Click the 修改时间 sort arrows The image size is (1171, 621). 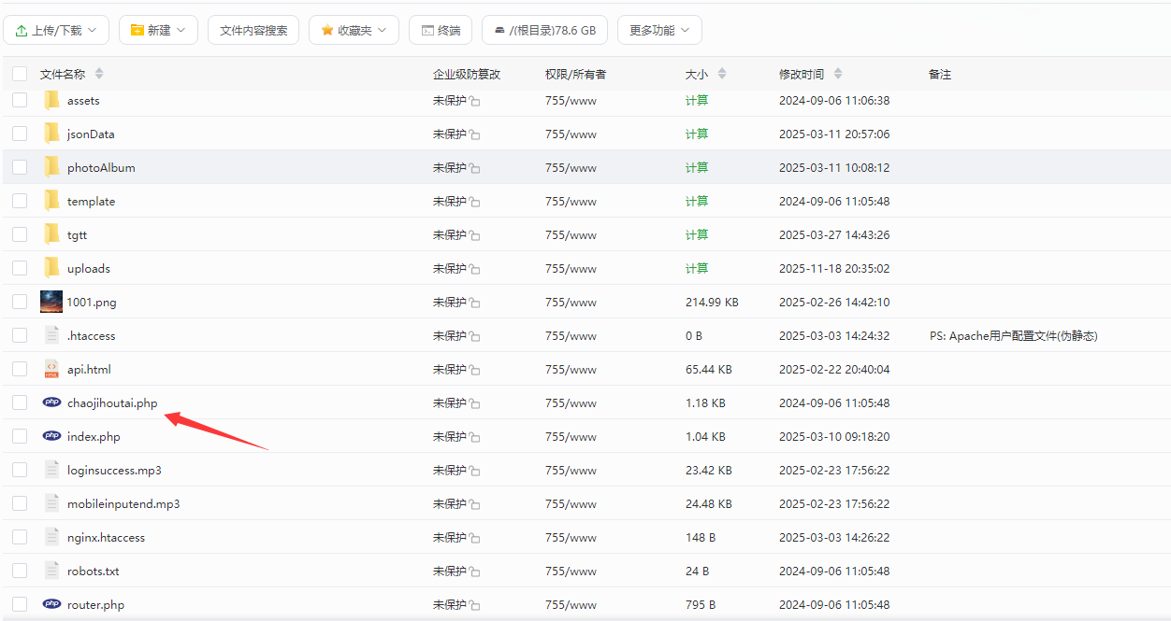[838, 73]
